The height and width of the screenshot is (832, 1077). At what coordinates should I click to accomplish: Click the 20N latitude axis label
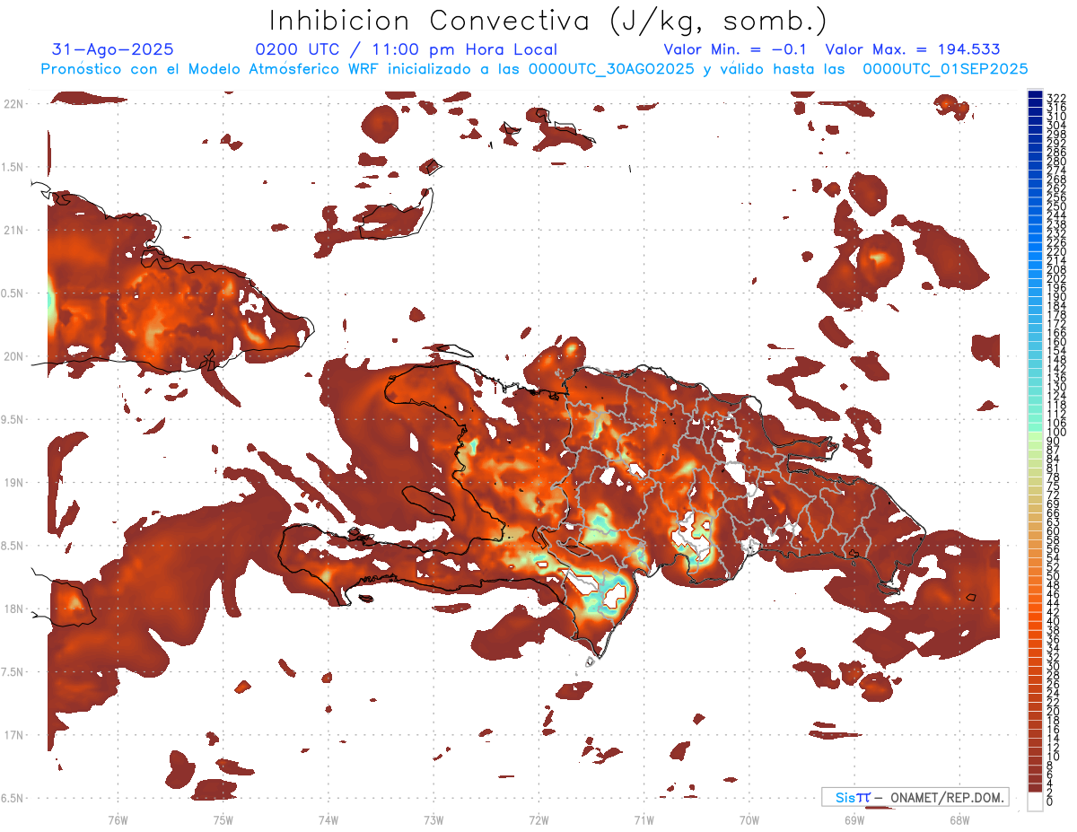click(x=13, y=356)
